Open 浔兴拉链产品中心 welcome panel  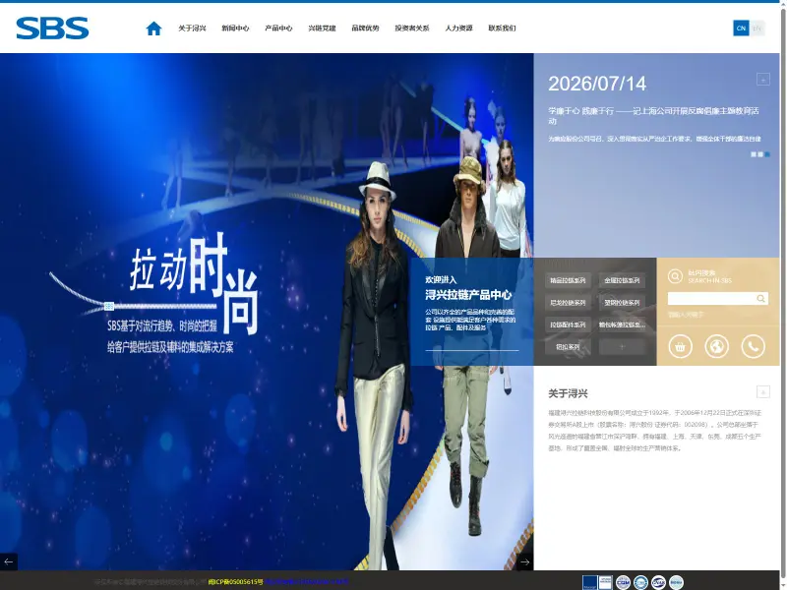point(472,312)
